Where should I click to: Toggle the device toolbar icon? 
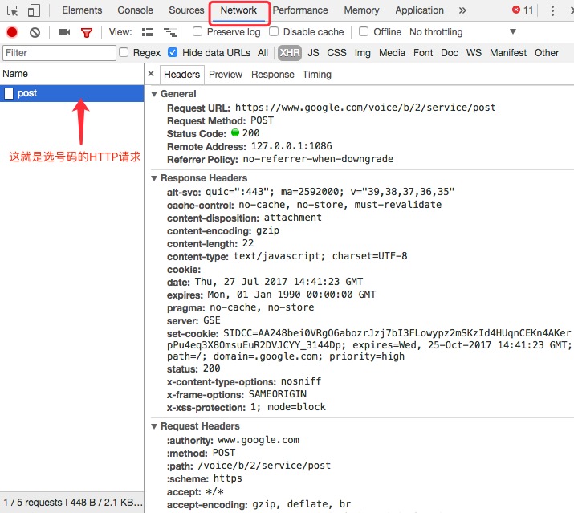tap(34, 10)
